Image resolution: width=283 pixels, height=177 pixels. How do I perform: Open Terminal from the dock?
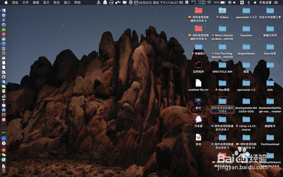(x=4, y=124)
